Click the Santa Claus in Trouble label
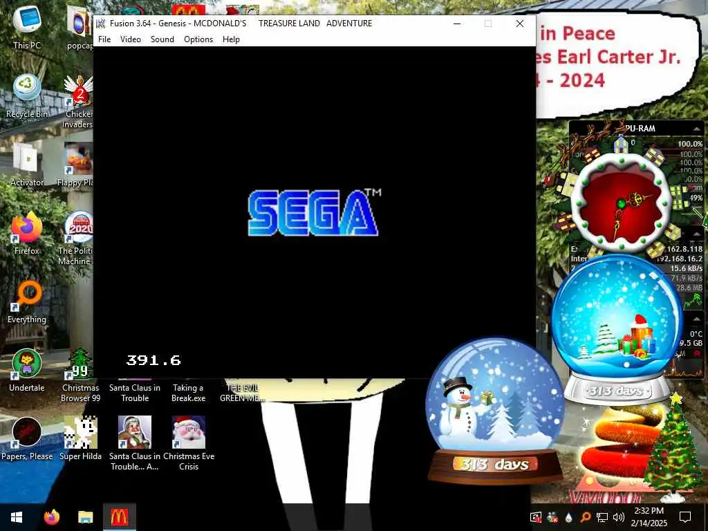 pyautogui.click(x=135, y=393)
